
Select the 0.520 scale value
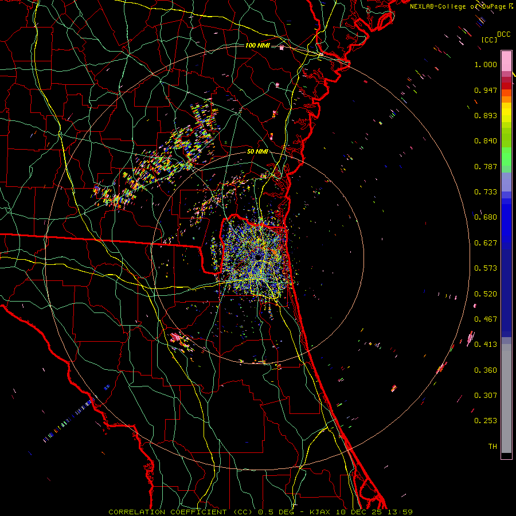[x=486, y=294]
